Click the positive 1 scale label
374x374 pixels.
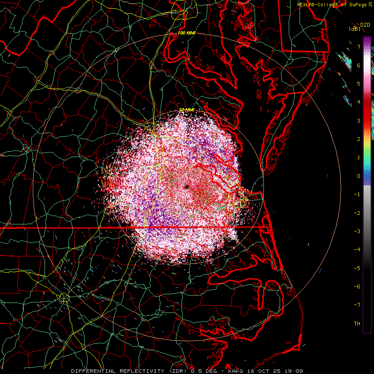coord(359,157)
